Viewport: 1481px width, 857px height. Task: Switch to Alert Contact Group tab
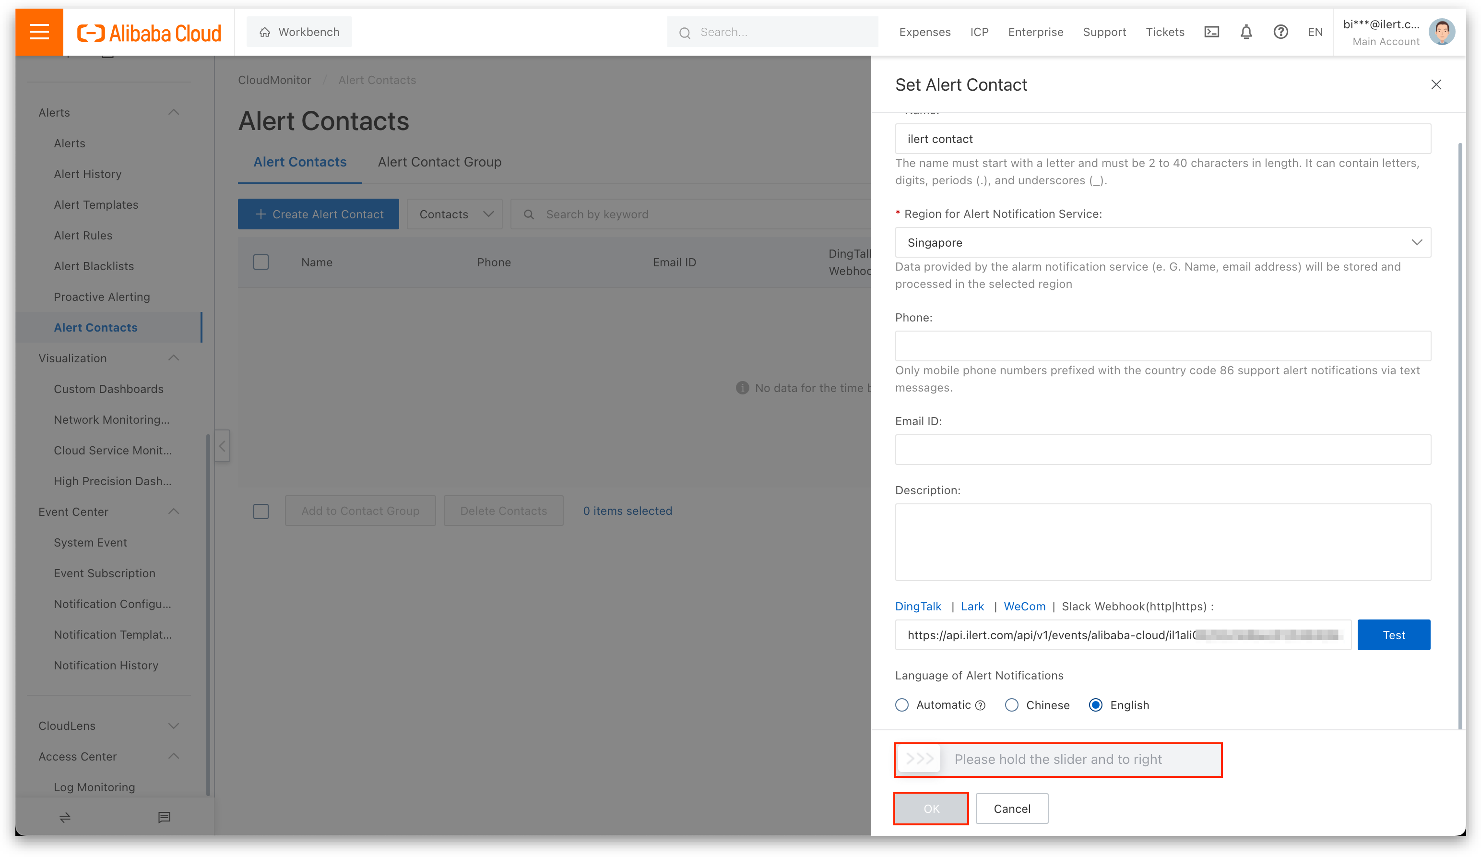[439, 162]
